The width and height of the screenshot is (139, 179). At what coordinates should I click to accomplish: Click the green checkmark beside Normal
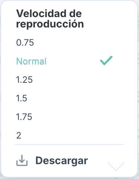(106, 61)
